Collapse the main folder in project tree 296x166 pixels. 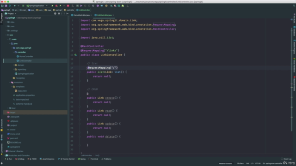point(8,39)
